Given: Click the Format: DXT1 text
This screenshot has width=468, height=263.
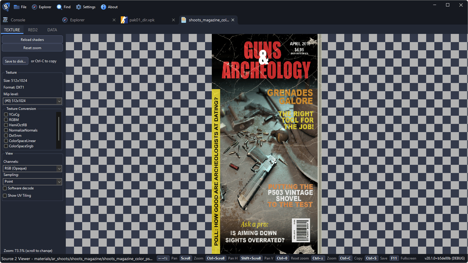Looking at the screenshot, I should (x=14, y=87).
